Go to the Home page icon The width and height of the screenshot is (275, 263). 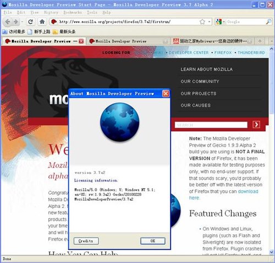(42, 22)
